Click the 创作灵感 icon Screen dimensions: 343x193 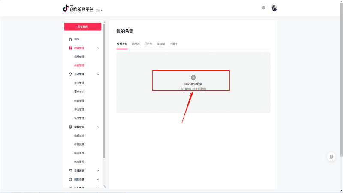point(70,179)
